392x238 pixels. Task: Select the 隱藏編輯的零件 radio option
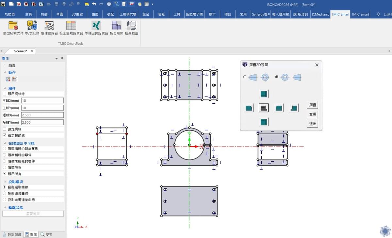tap(5, 155)
